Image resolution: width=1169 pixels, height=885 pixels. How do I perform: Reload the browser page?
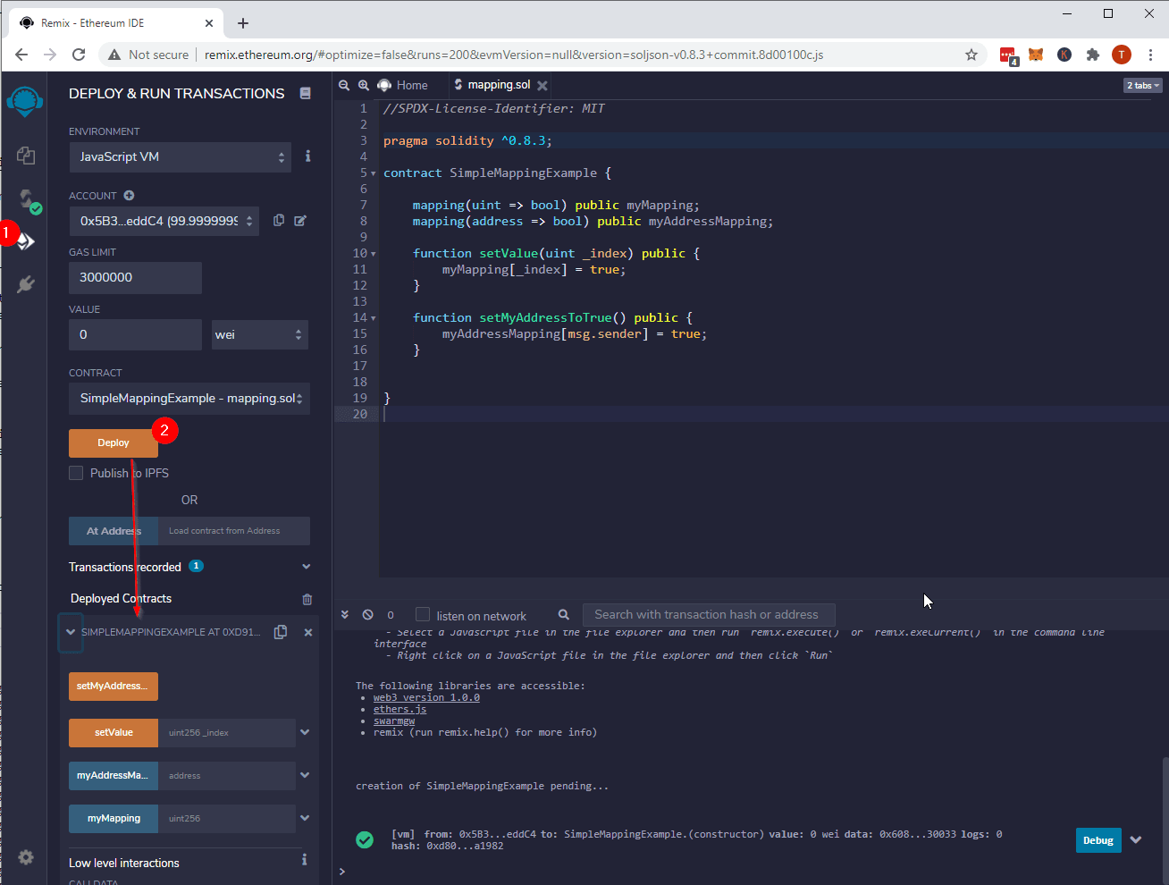79,55
